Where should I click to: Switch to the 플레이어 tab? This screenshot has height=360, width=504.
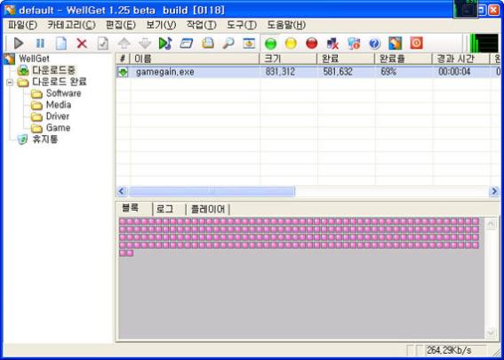tap(208, 209)
